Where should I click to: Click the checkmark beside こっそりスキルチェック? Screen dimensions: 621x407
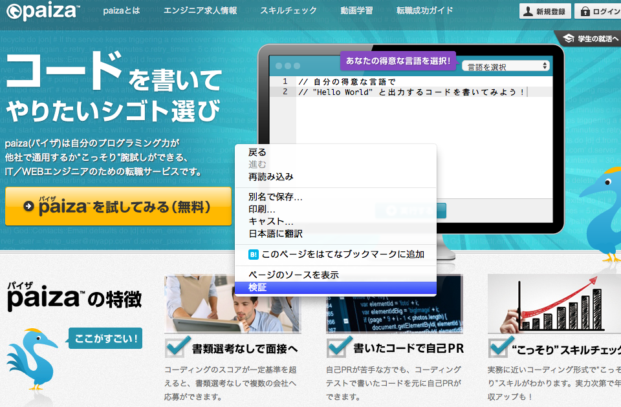498,348
